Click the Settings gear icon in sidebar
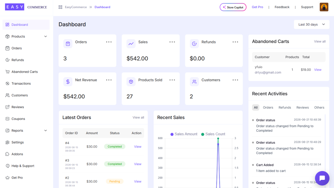This screenshot has width=334, height=188. (8, 142)
